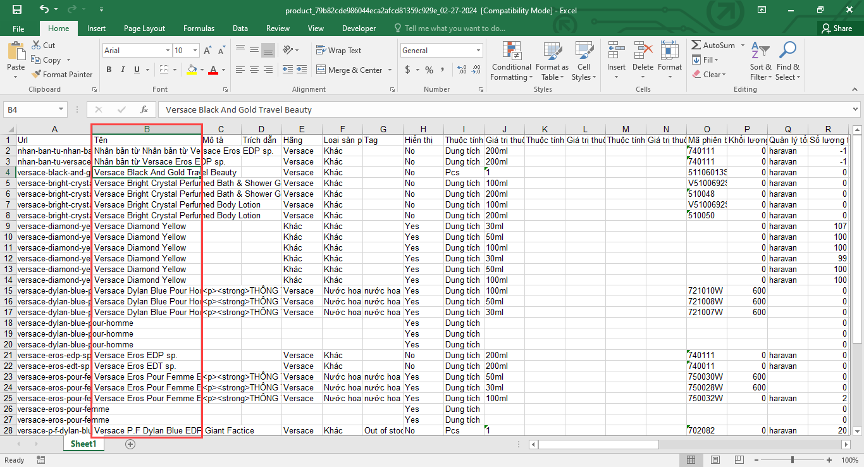Click the AutoSum sigma icon
The height and width of the screenshot is (467, 864).
696,46
